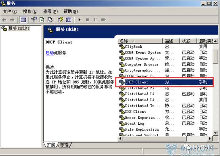The height and width of the screenshot is (156, 220).
Task: Select the Distributed Tr... service name
Action: [142, 106]
